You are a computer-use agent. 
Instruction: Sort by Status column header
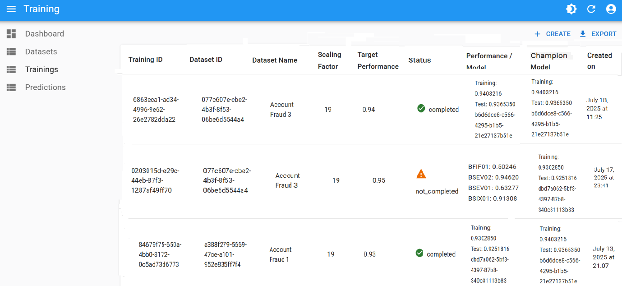419,60
